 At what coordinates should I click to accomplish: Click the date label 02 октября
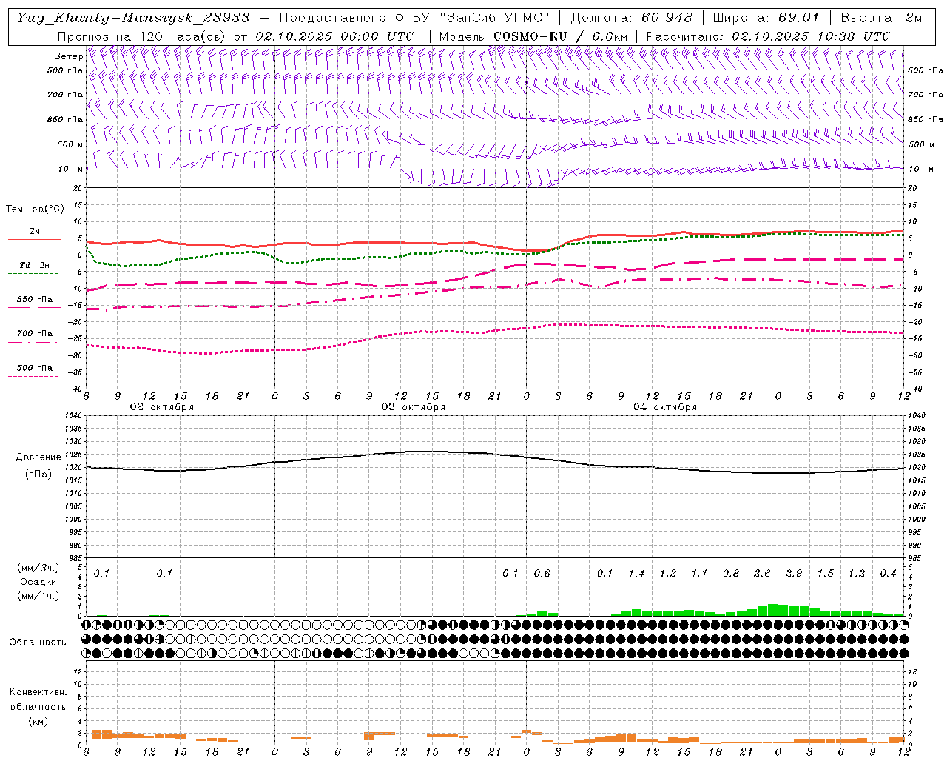tap(162, 407)
